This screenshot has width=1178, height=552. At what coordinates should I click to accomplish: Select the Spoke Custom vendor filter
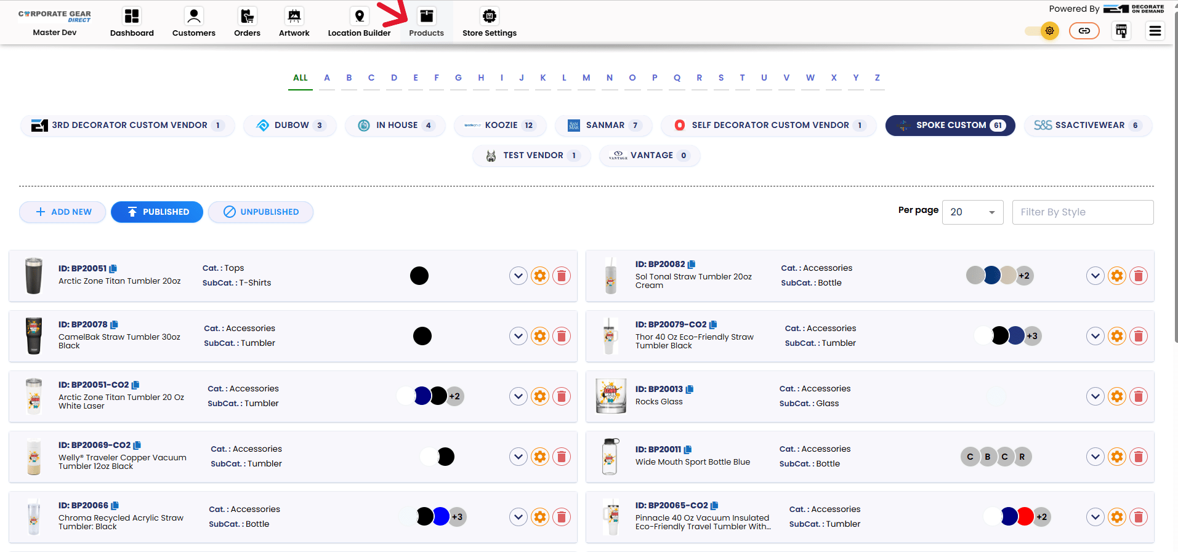[x=950, y=126]
